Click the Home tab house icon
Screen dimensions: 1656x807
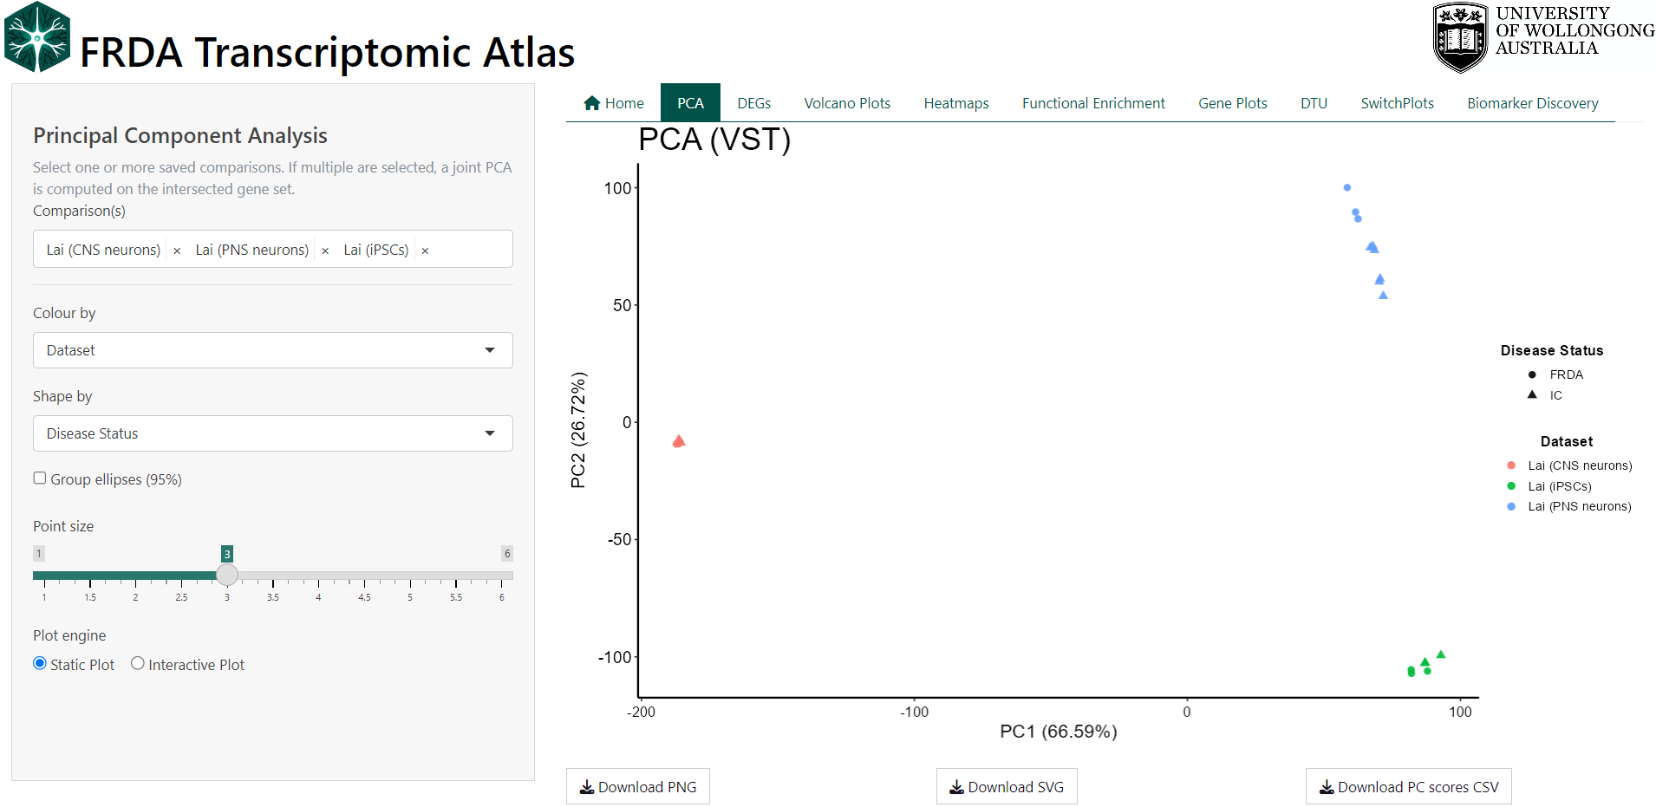pyautogui.click(x=592, y=103)
